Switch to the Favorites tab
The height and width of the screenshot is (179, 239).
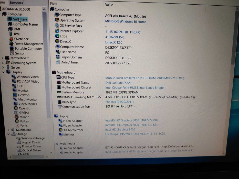(16, 3)
